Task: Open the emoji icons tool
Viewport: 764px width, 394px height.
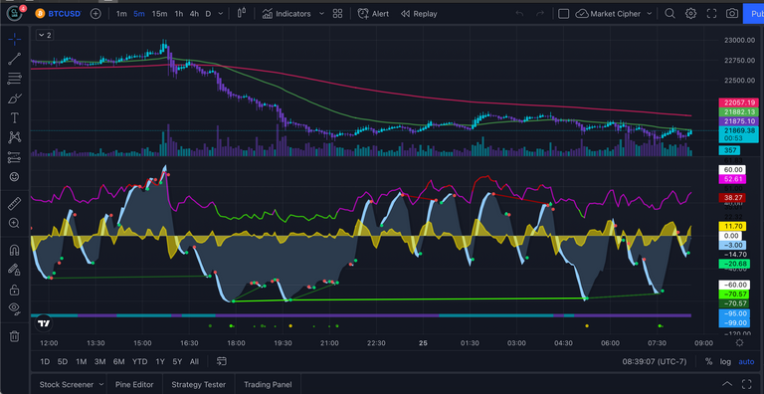Action: click(15, 176)
